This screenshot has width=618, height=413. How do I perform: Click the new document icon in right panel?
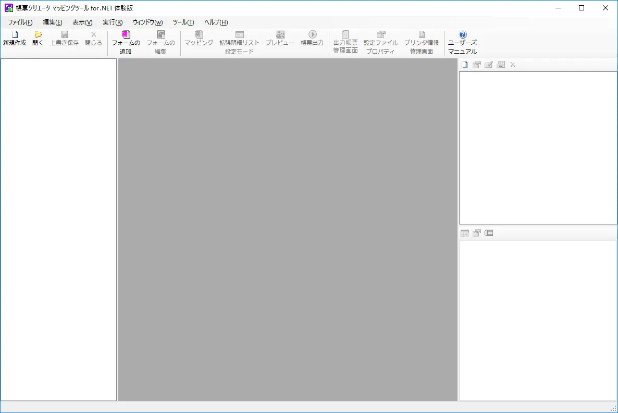pos(464,65)
